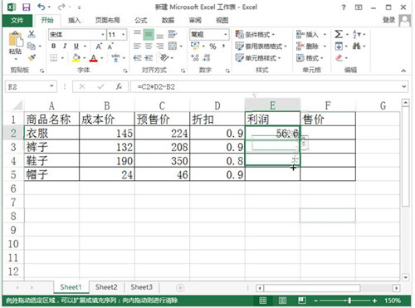Switch to the Sheet2 tab

tap(106, 287)
